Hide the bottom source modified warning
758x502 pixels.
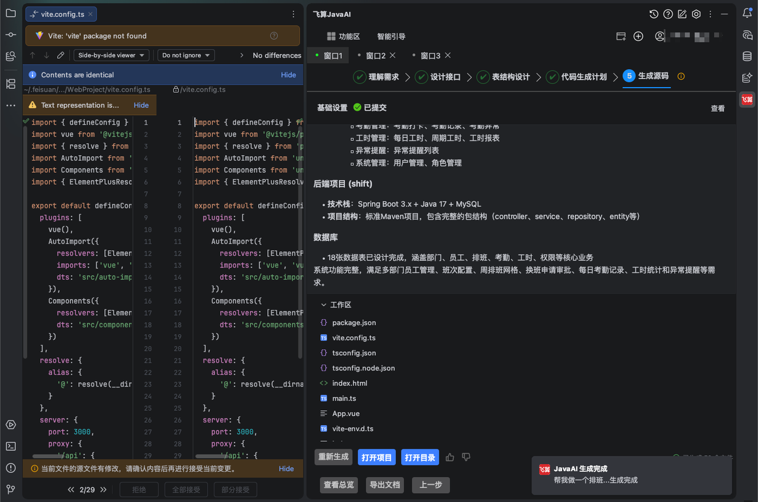click(x=287, y=468)
